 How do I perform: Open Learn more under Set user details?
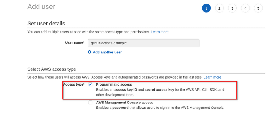[160, 32]
